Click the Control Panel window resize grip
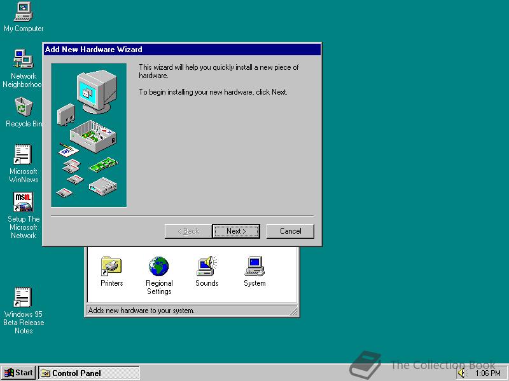Screen dimensions: 509x381 point(293,311)
